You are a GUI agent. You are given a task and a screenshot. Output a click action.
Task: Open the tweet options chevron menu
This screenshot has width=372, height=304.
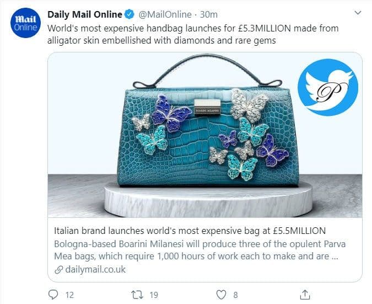(358, 12)
